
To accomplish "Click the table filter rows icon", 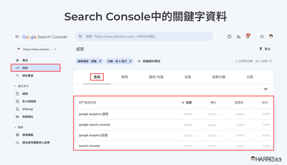I will tap(265, 90).
